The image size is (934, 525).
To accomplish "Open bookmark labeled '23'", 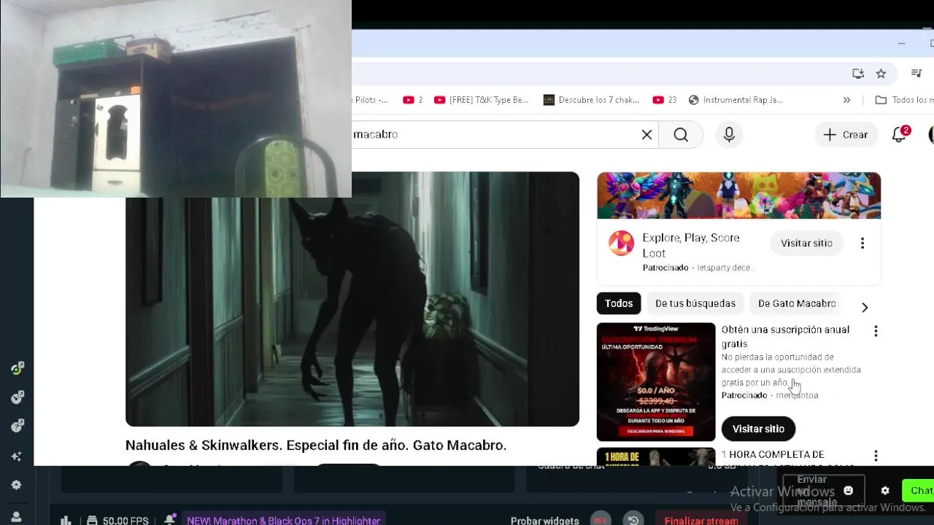I will pos(665,100).
